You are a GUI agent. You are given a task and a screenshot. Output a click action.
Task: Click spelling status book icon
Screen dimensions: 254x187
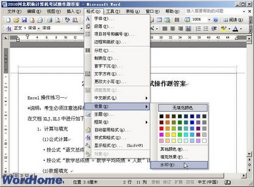pyautogui.click(x=227, y=182)
